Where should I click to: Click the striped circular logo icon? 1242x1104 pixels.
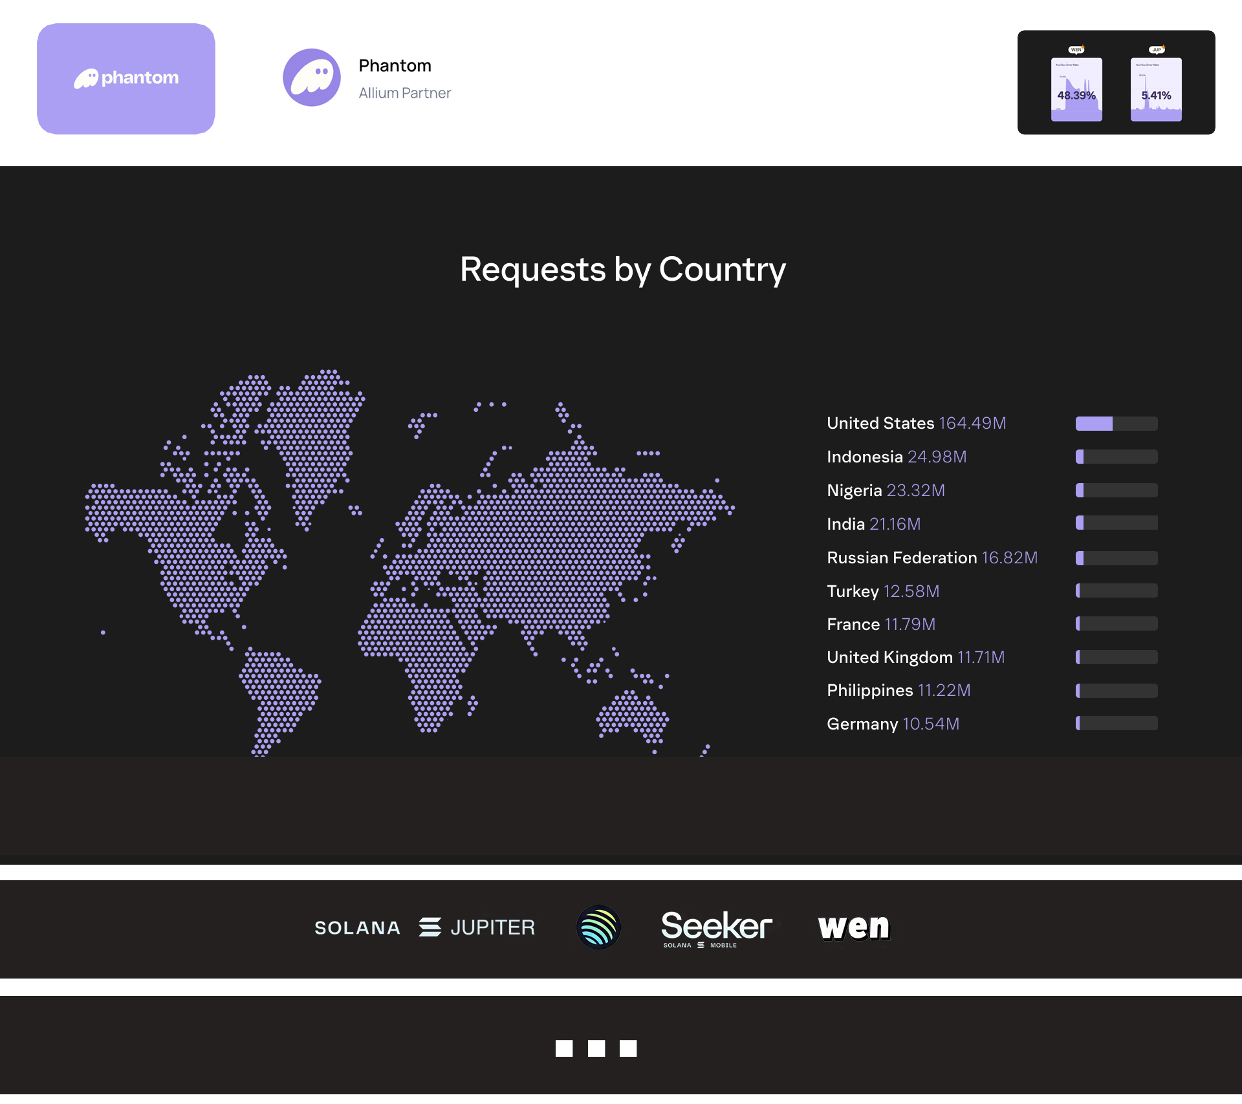(x=598, y=927)
